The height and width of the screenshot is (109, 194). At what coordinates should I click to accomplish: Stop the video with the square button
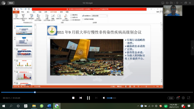[73, 98]
